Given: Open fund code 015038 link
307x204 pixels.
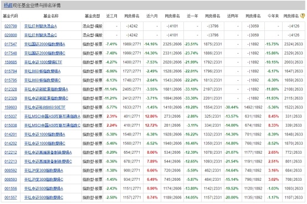Looking at the screenshot, I should point(11,125).
